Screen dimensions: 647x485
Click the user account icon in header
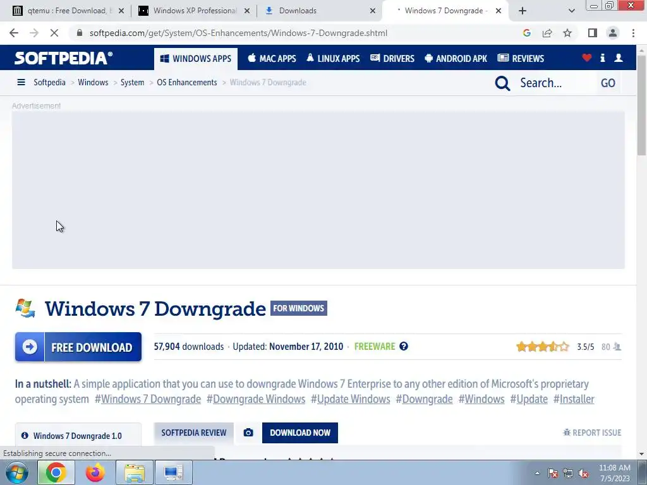click(618, 58)
